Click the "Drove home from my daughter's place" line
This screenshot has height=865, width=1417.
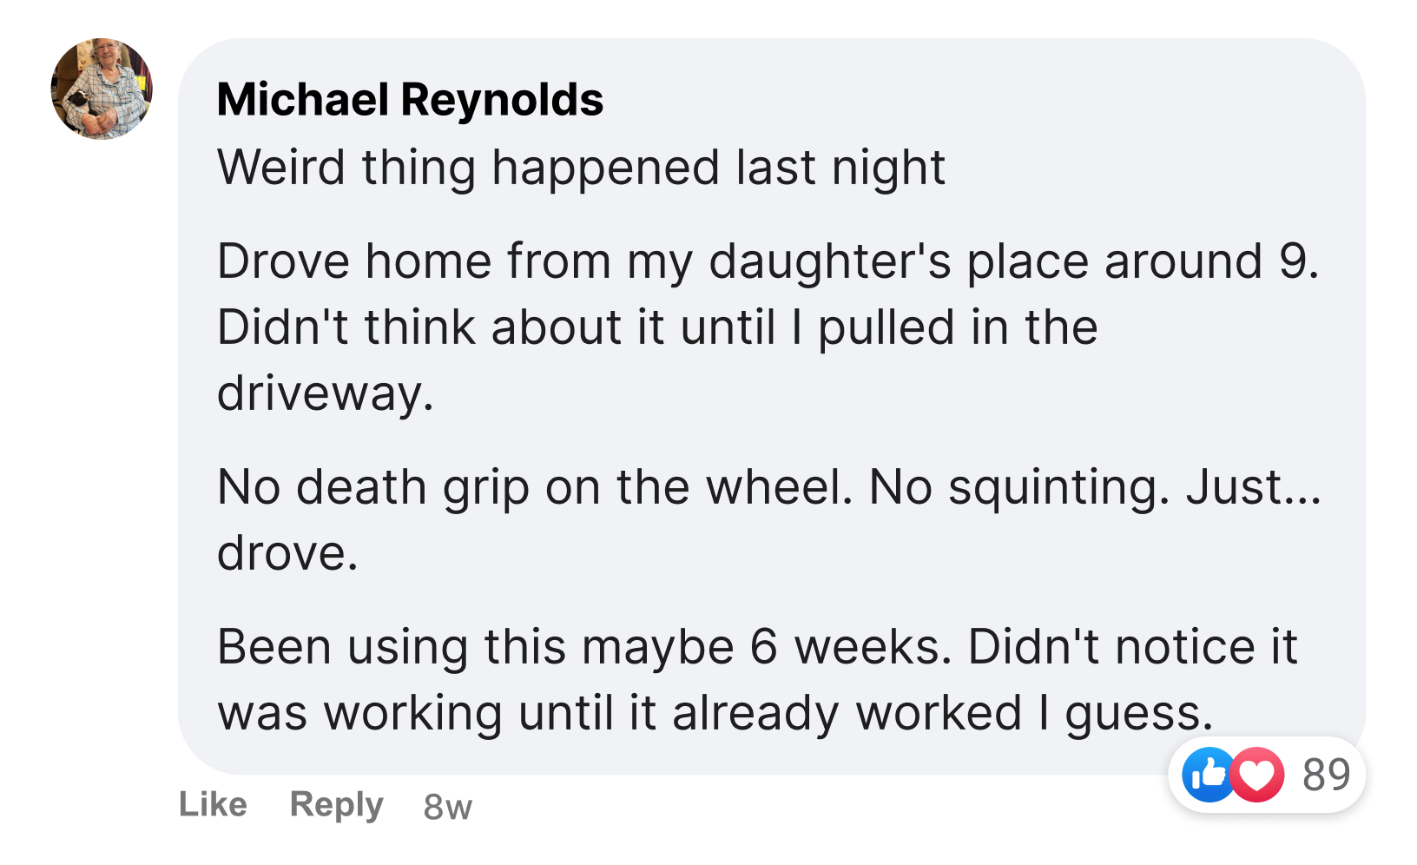(768, 261)
